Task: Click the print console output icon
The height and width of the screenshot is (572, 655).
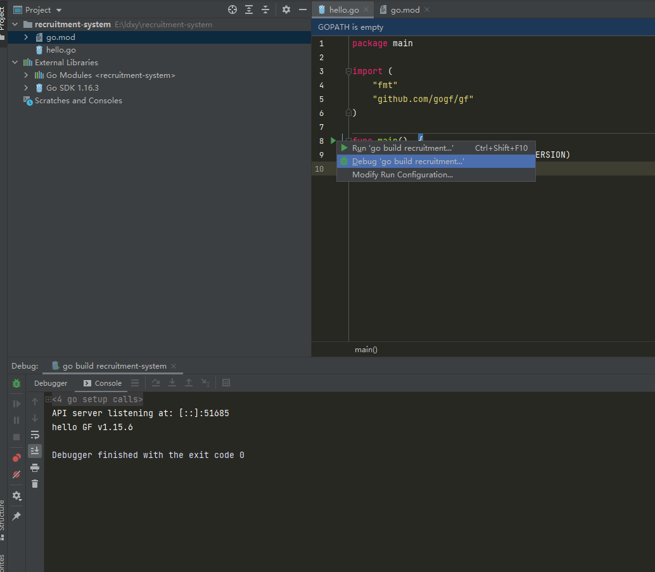Action: pyautogui.click(x=35, y=467)
